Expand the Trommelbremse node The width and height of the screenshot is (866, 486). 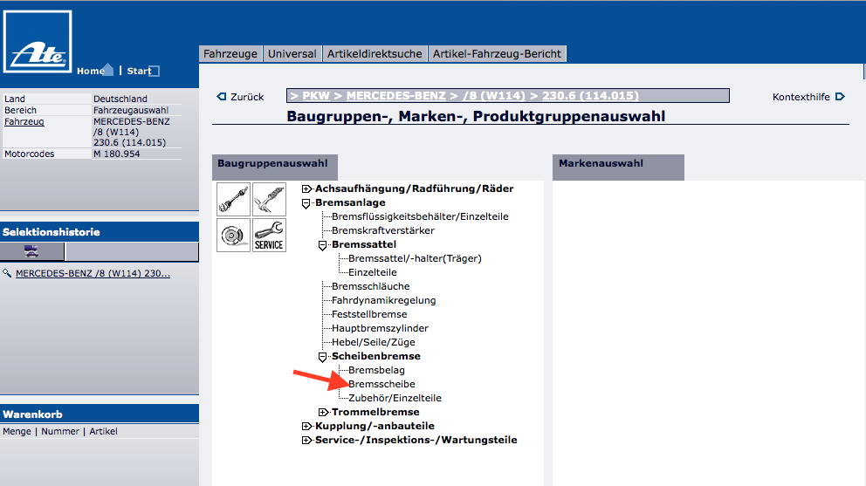323,412
